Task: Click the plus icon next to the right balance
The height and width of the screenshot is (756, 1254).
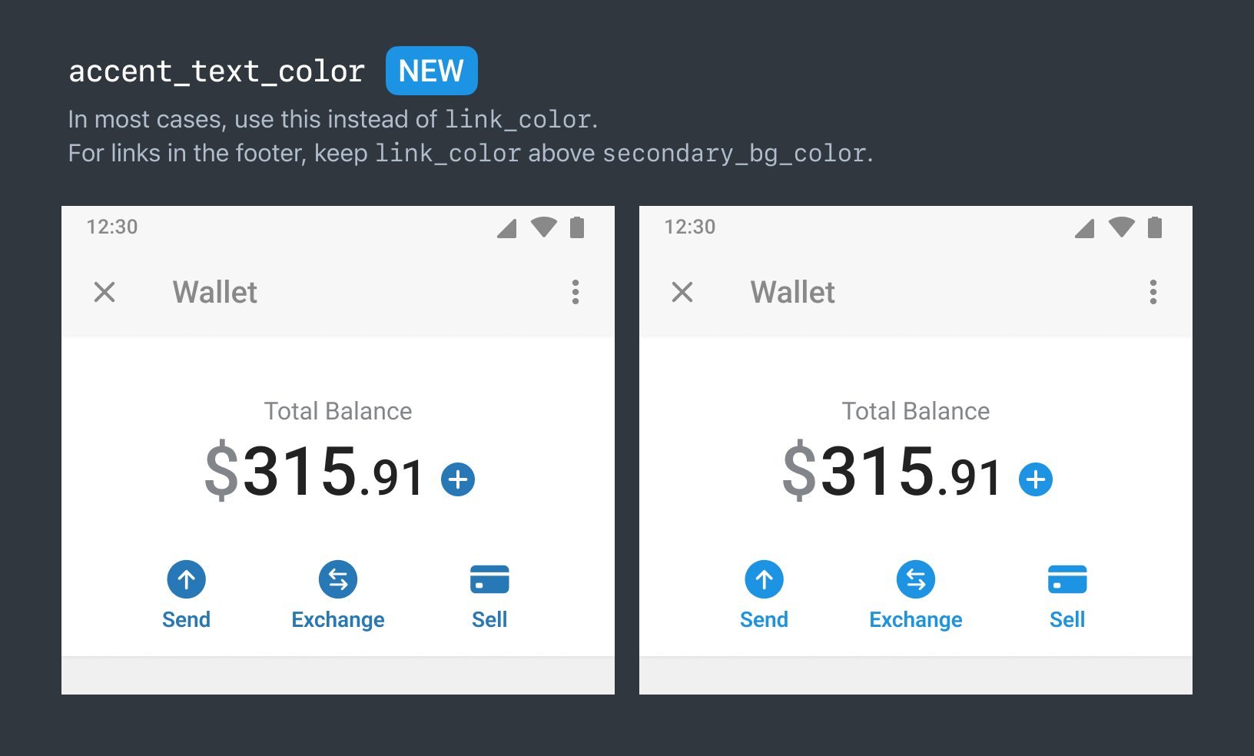Action: pyautogui.click(x=1036, y=479)
